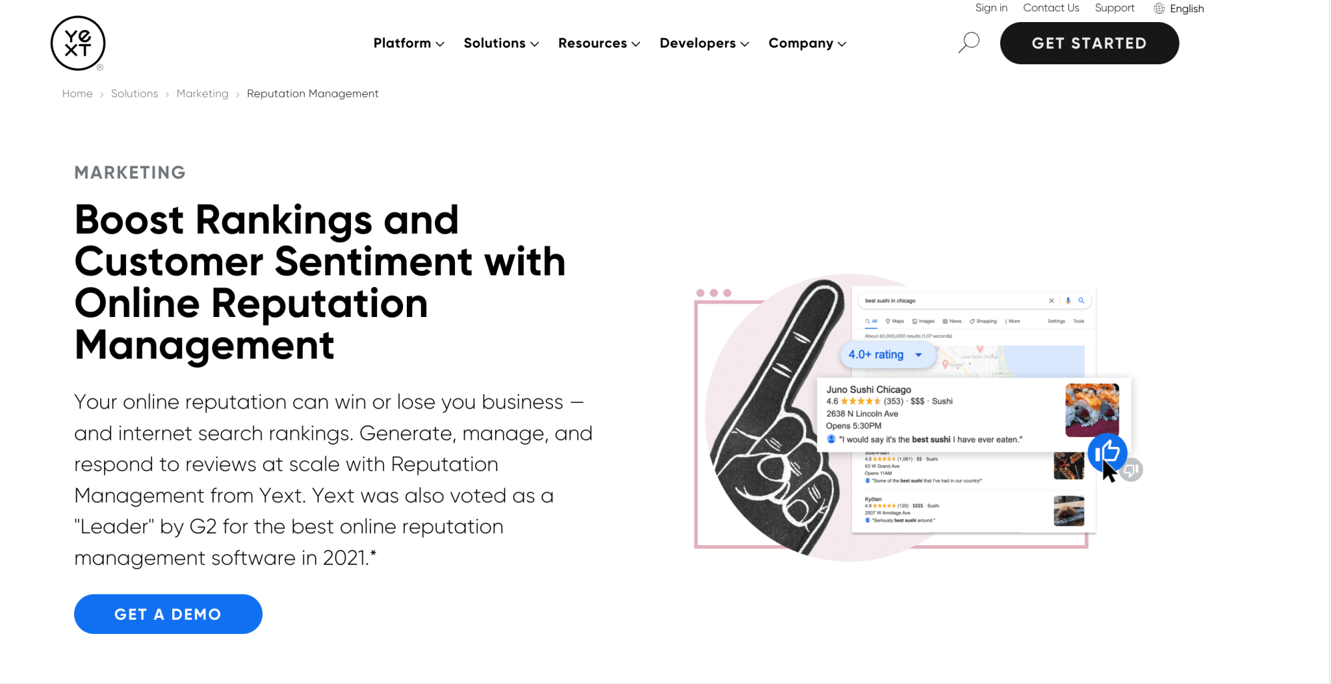Click the Yext circular logo
The image size is (1331, 684).
77,43
